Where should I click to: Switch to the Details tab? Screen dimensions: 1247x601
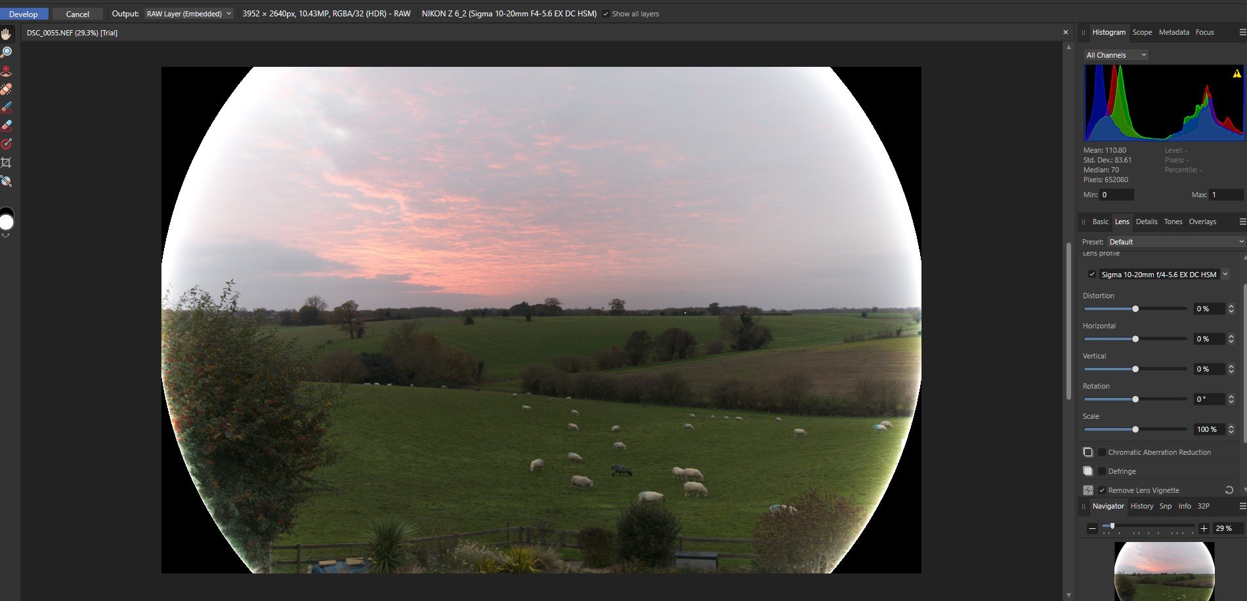tap(1147, 222)
